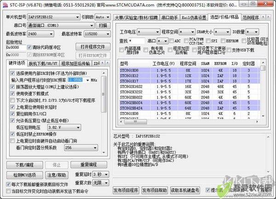Screen dimensions: 276x199
Task: Check the ADC filter checkbox
Action: tap(171, 41)
